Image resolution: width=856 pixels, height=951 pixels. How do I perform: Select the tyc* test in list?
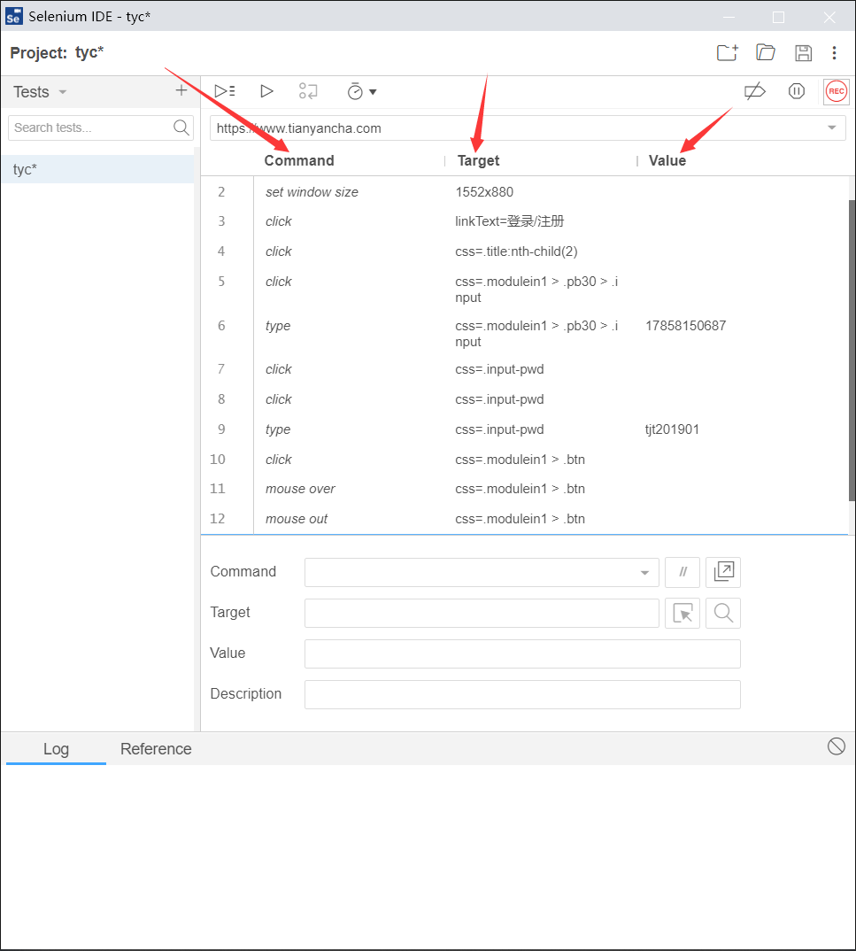pos(97,169)
